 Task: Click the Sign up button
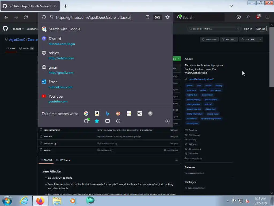[261, 29]
